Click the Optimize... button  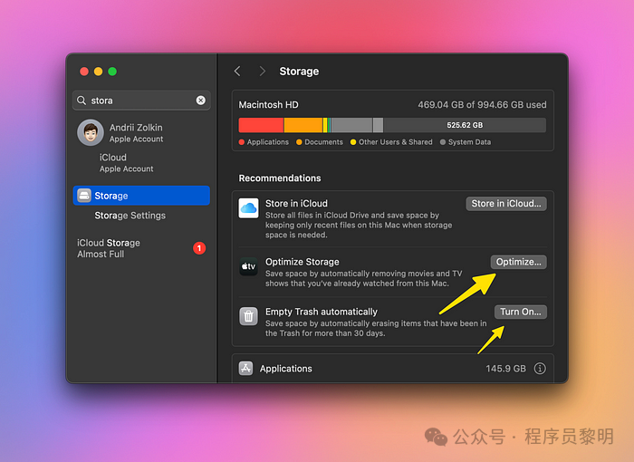[519, 262]
